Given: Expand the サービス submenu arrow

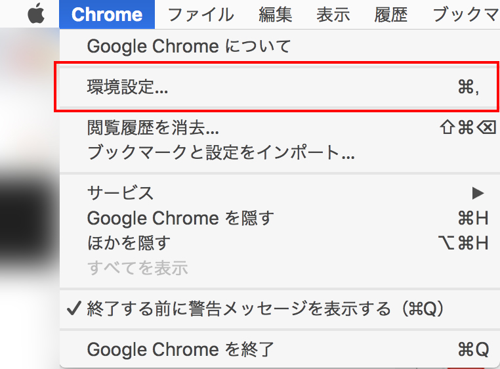Looking at the screenshot, I should click(478, 193).
